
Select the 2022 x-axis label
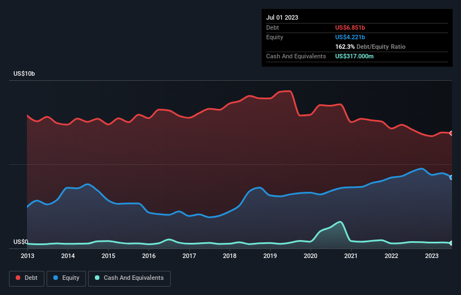[391, 256]
